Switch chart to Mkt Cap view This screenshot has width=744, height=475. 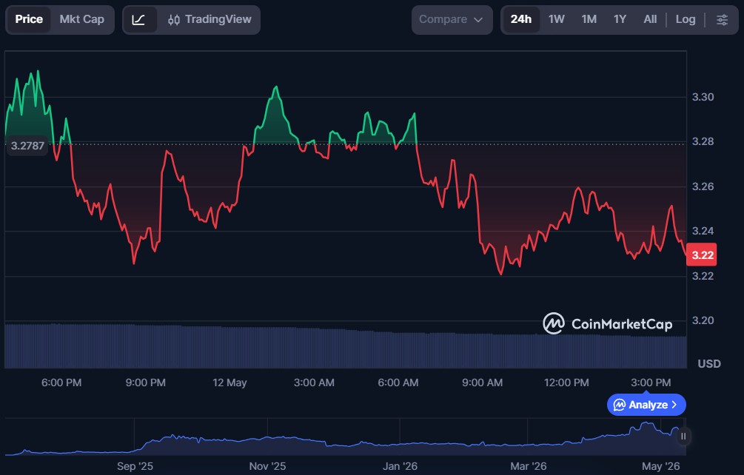(x=81, y=20)
